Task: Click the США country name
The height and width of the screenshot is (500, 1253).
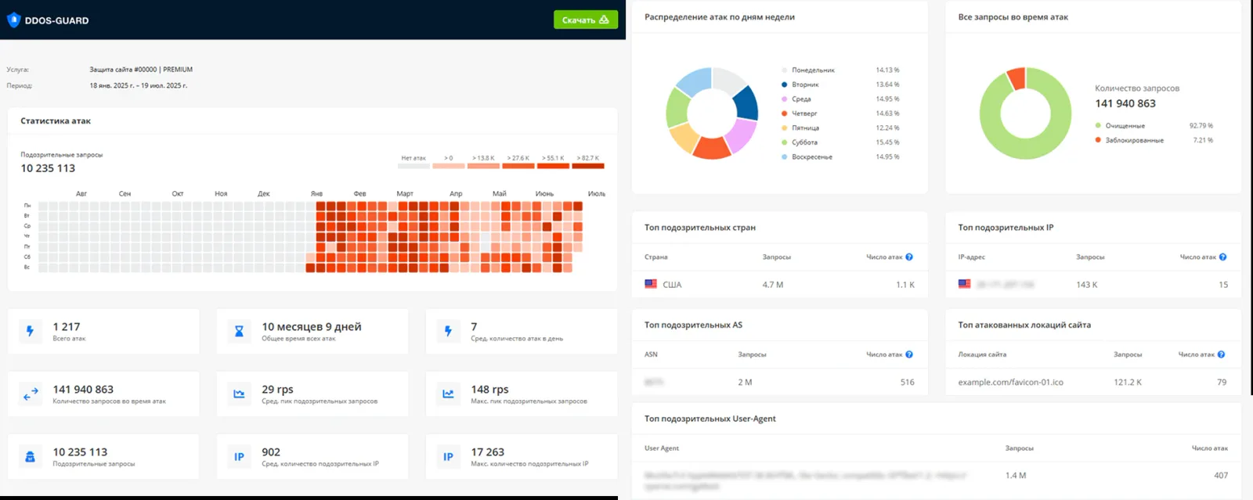Action: 672,285
